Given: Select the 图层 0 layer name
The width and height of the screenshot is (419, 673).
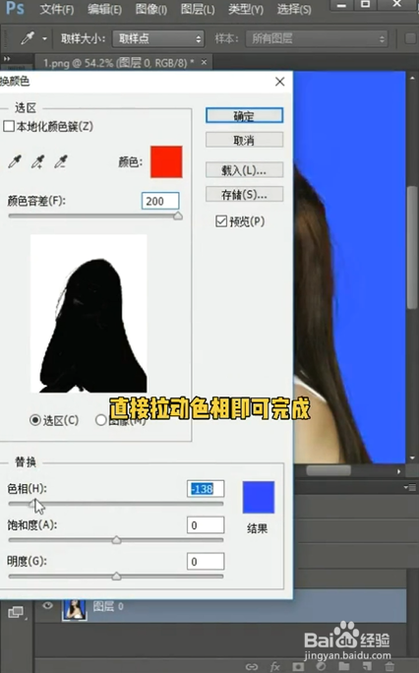Looking at the screenshot, I should (108, 606).
